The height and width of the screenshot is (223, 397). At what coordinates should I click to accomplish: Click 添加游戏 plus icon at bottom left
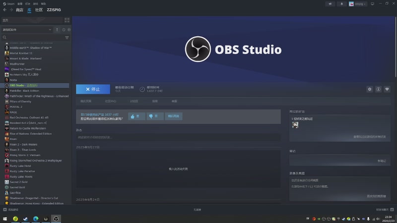[x=5, y=210]
